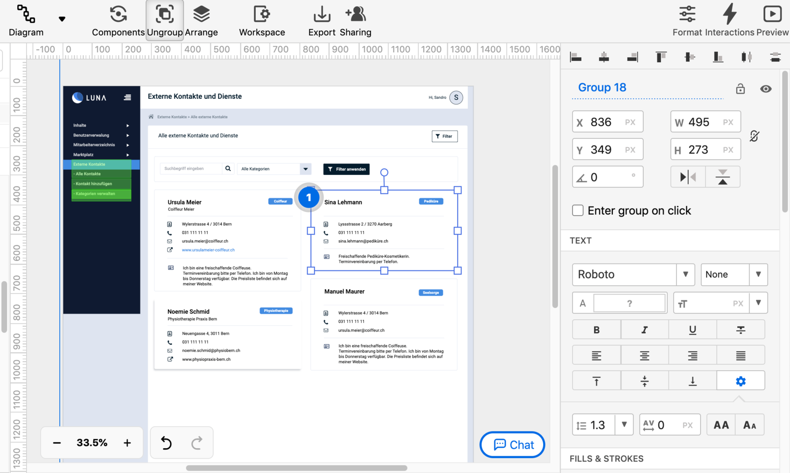Click the Components icon in the toolbar
Image resolution: width=790 pixels, height=473 pixels.
coord(118,15)
